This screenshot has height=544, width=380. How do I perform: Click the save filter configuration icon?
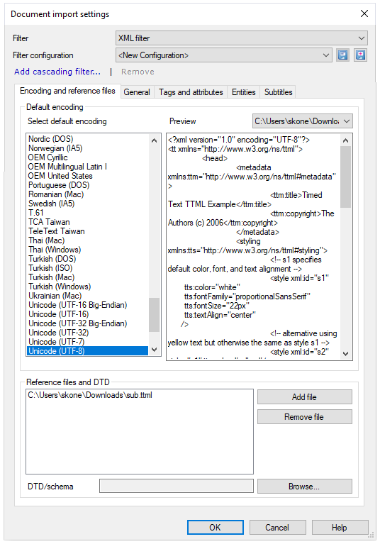coord(342,55)
